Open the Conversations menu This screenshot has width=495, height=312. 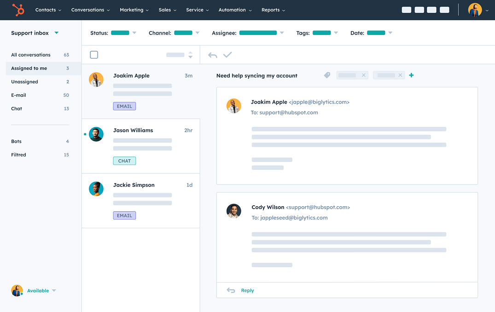(x=91, y=10)
